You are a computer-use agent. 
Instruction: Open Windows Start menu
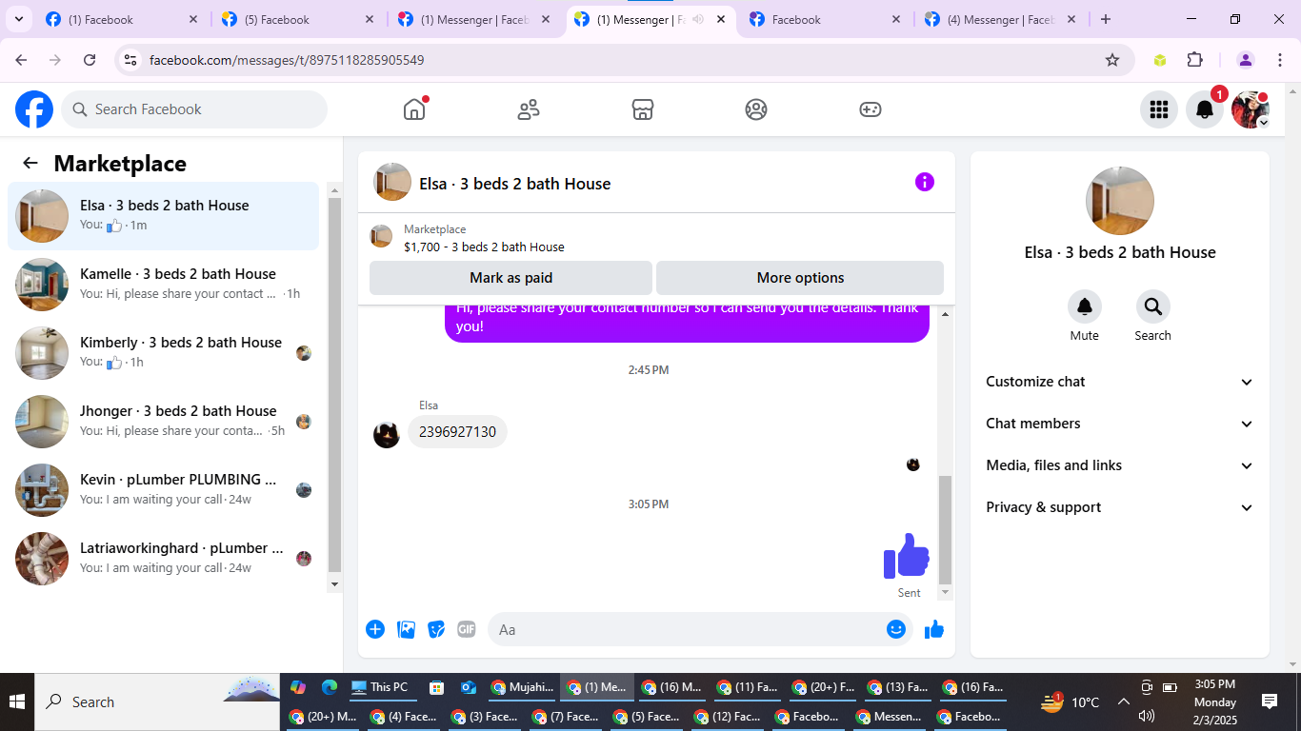17,702
